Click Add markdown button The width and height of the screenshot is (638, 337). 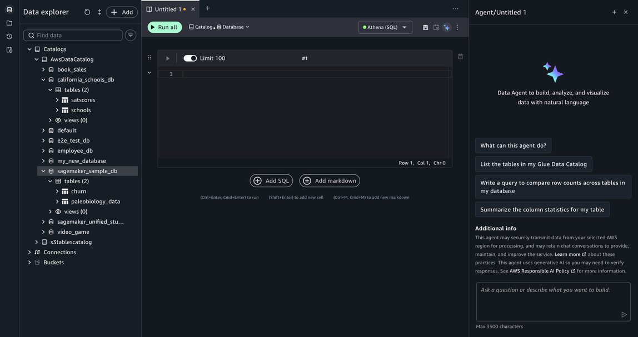330,181
